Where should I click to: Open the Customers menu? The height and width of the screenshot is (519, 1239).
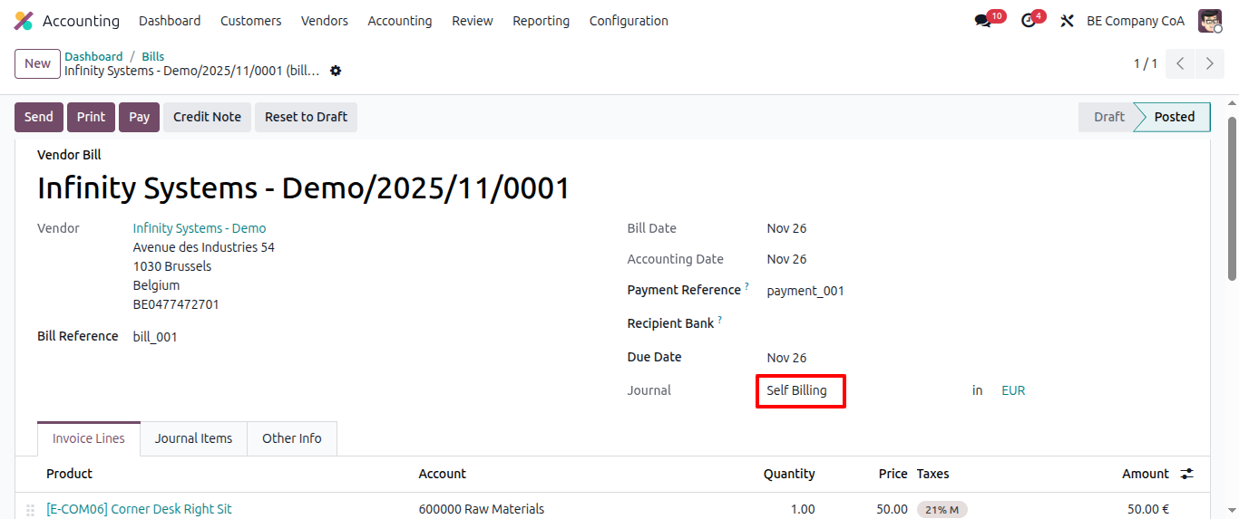pyautogui.click(x=250, y=21)
